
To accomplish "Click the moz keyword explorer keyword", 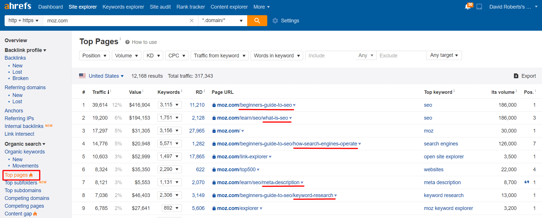I will point(448,208).
